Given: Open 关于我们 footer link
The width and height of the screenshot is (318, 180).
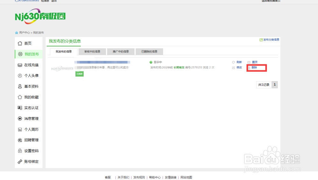Looking at the screenshot, I should click(123, 177).
